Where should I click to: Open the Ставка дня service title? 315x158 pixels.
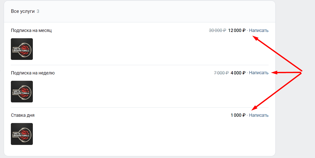[23, 115]
